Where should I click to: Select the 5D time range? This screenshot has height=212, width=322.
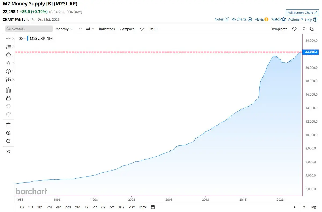tap(31, 207)
